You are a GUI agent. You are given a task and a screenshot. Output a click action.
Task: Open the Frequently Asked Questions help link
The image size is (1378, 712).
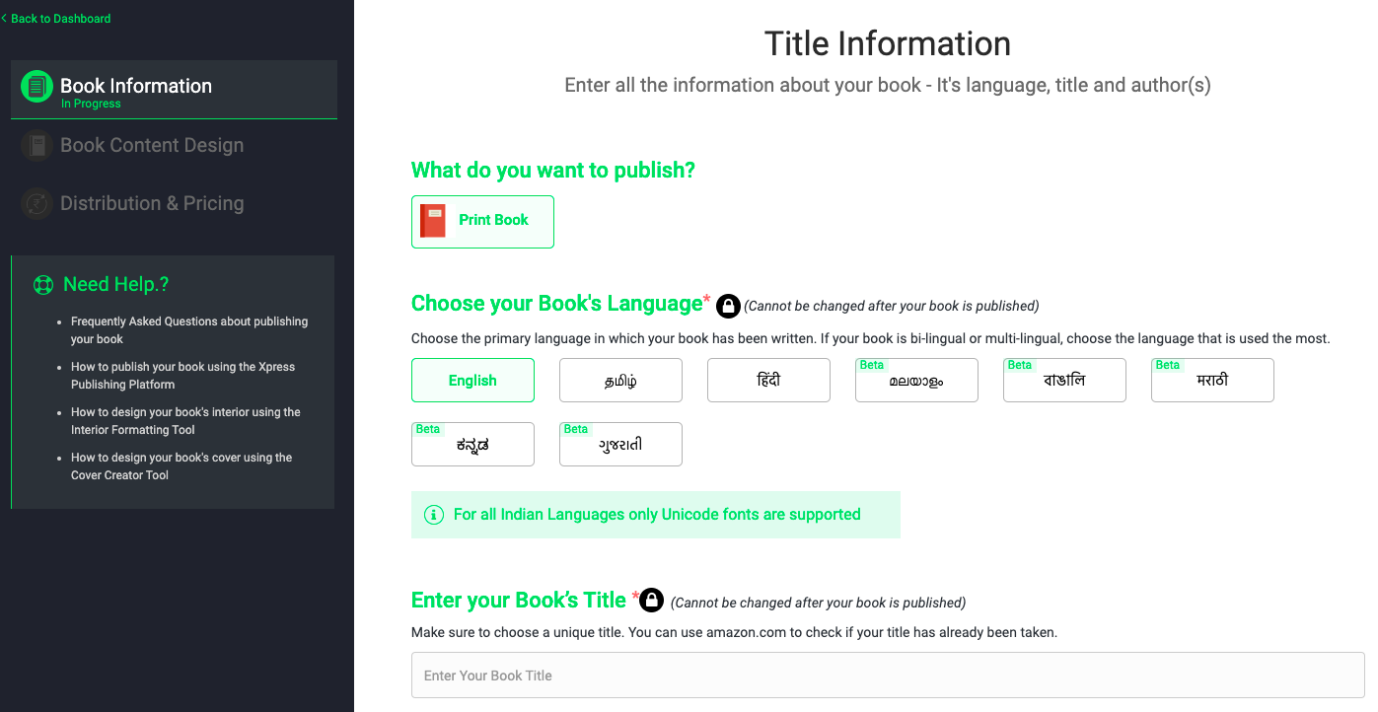click(188, 330)
